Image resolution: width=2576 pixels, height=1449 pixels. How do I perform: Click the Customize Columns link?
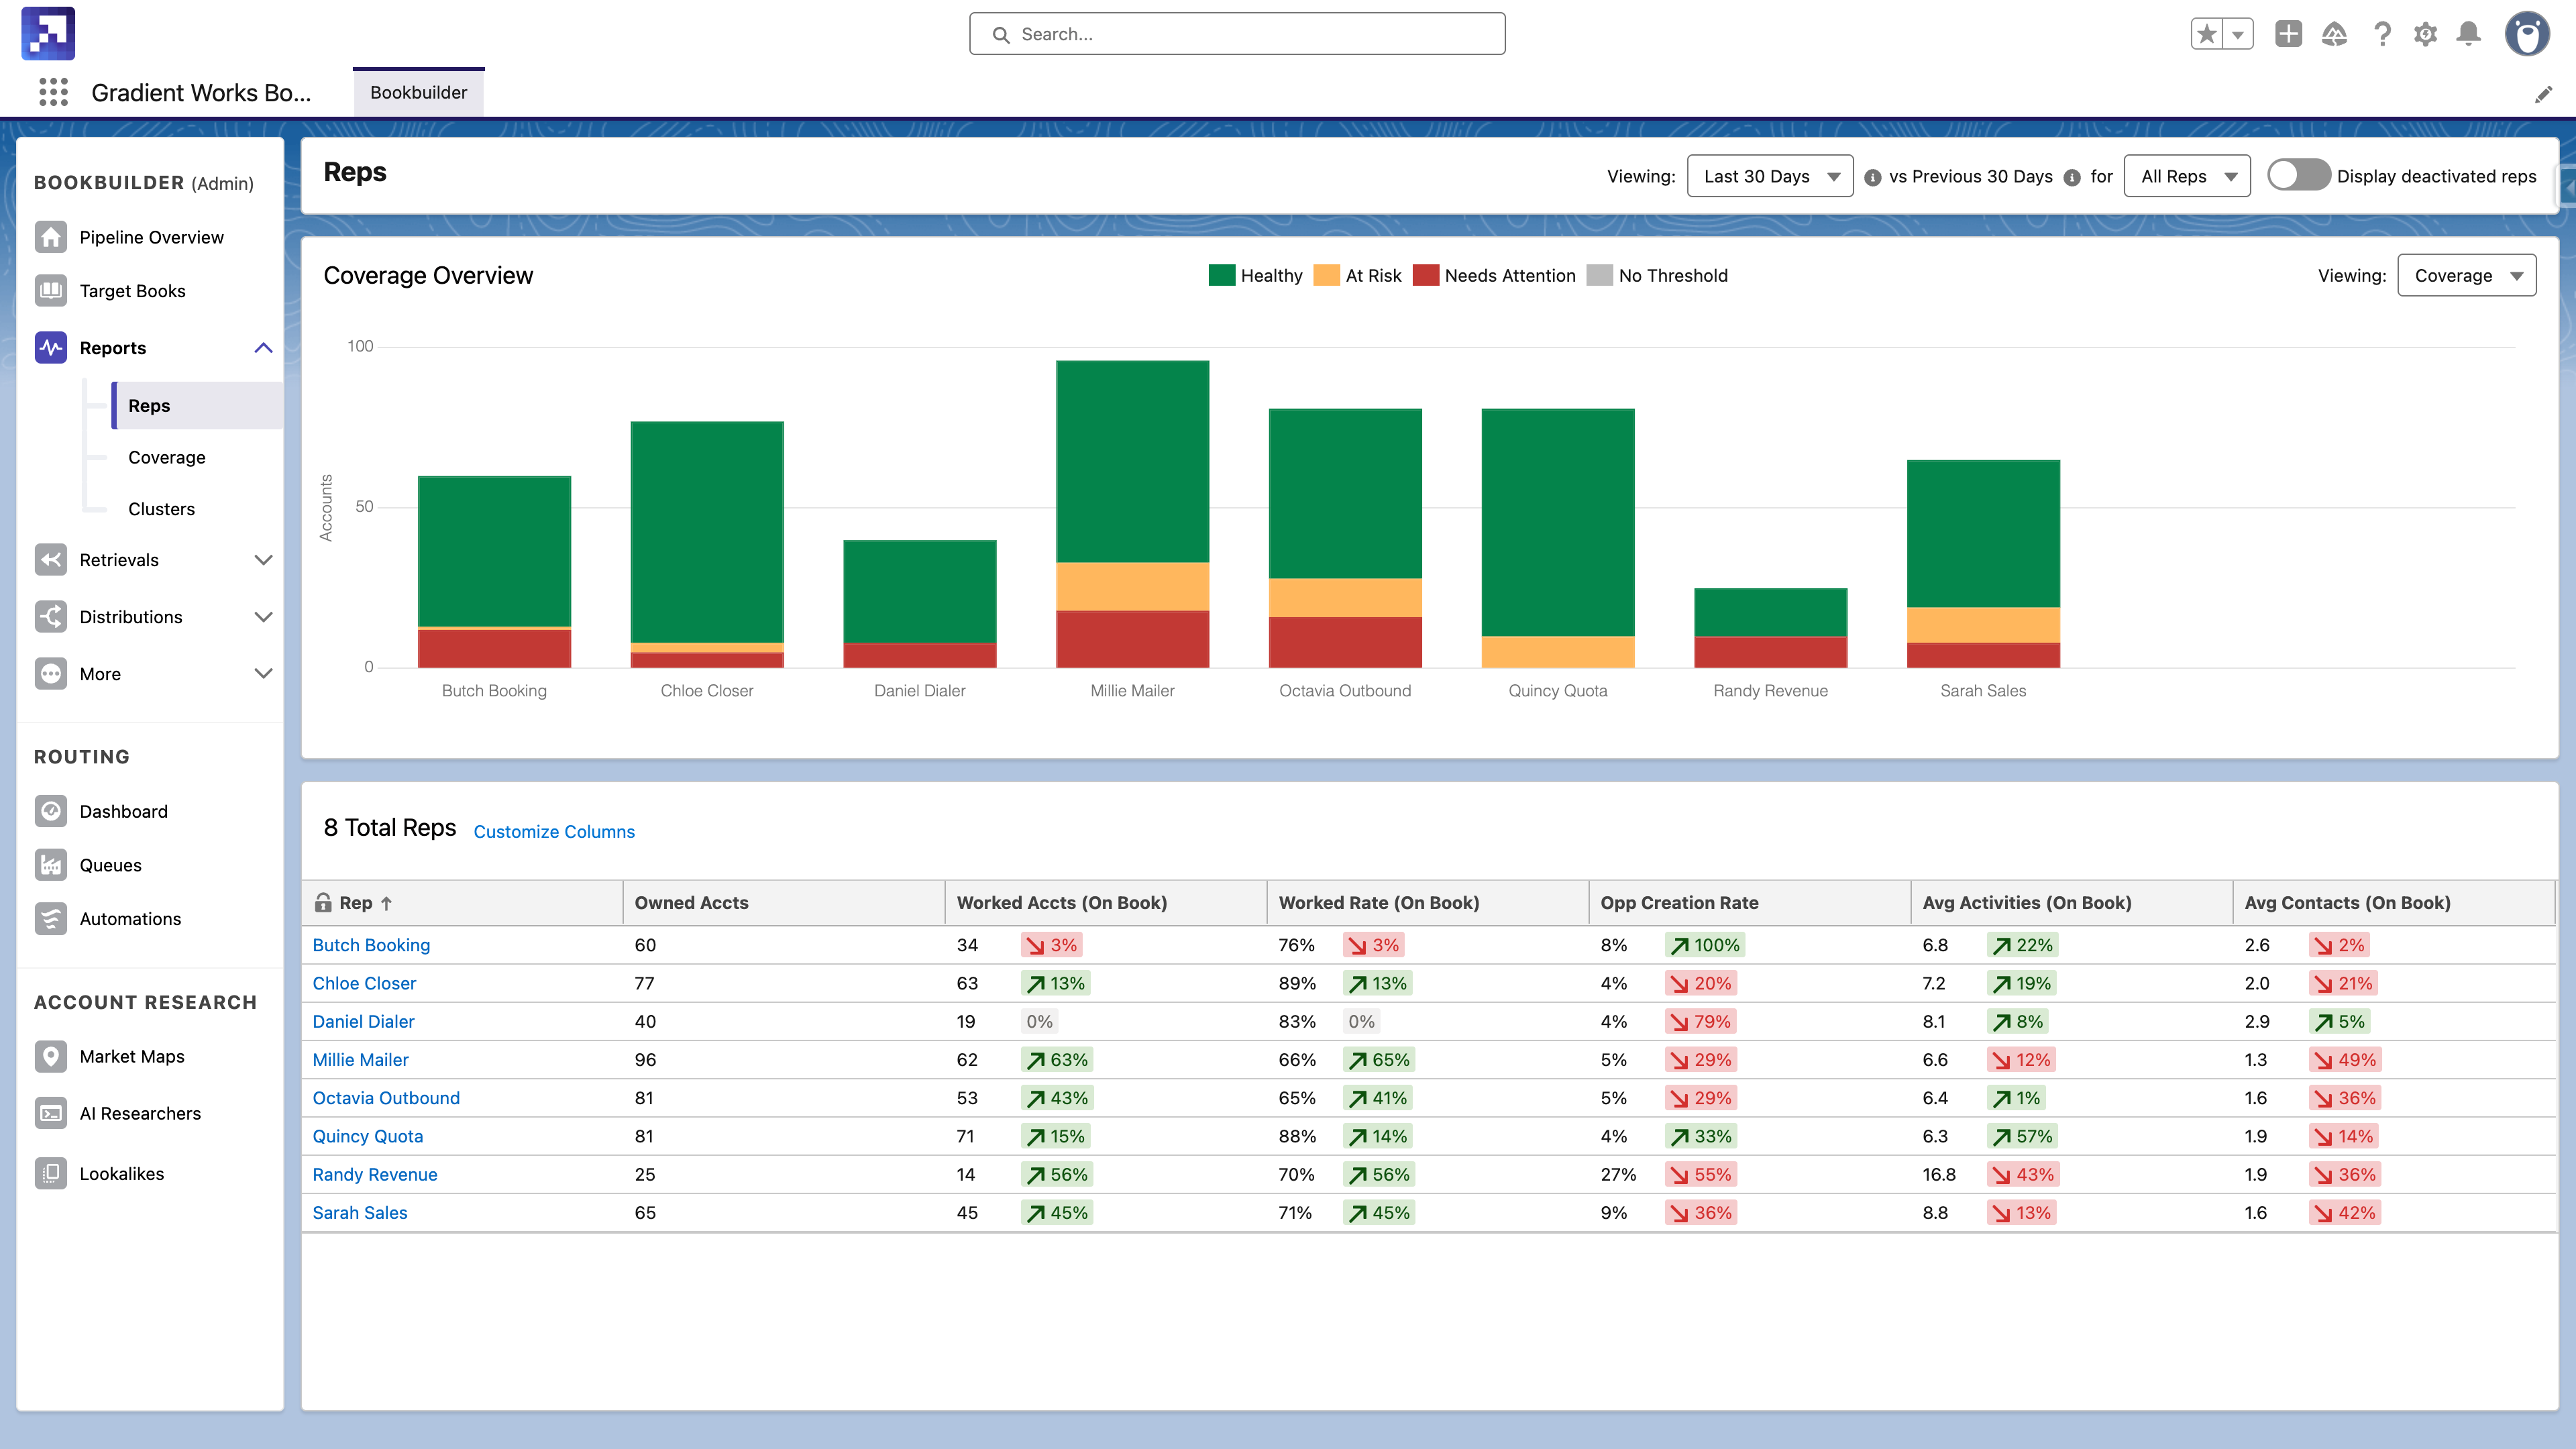553,831
